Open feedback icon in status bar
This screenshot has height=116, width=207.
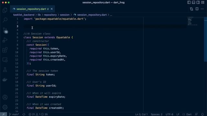pyautogui.click(x=196, y=114)
